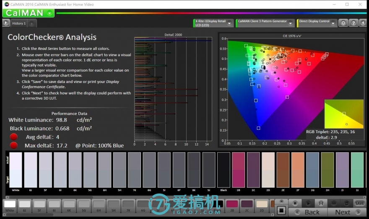
Task: Click the Black bar in comparator chart
Action: 223,170
